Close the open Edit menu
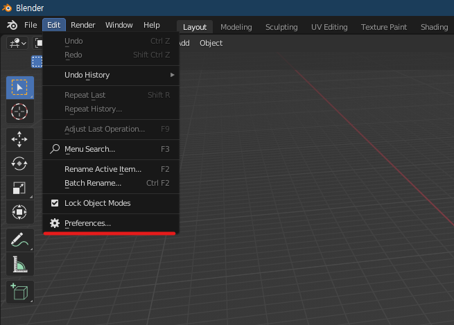The image size is (454, 325). [x=54, y=25]
